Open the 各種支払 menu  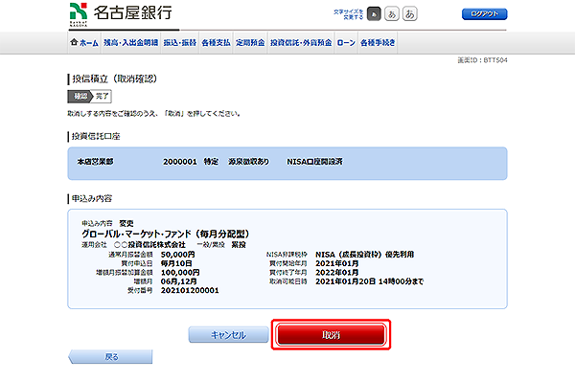point(216,43)
